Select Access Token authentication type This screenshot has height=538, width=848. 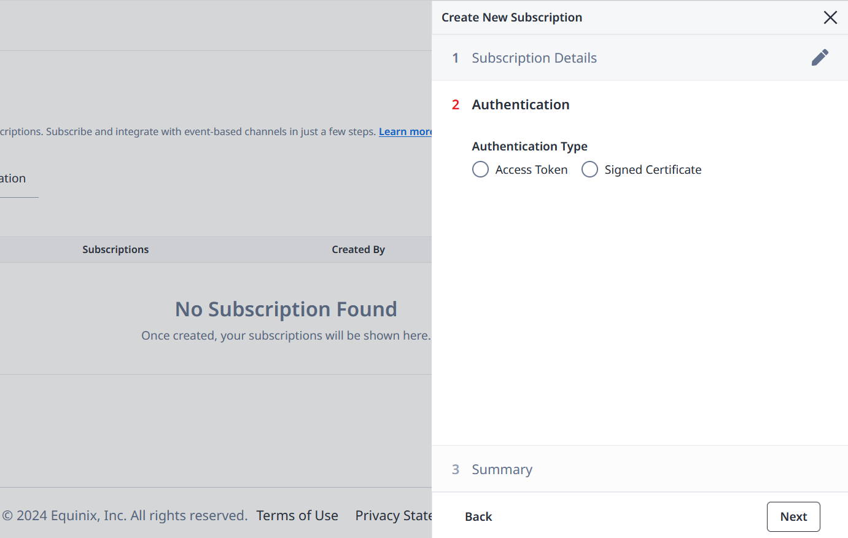tap(480, 170)
